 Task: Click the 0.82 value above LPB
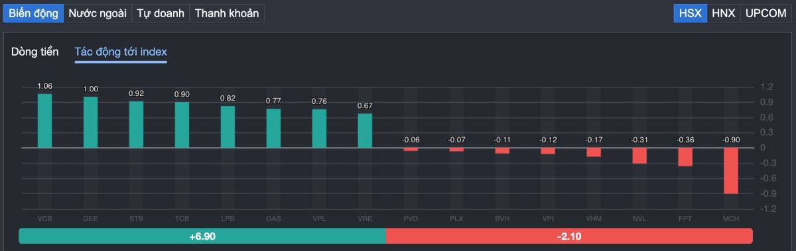pos(228,98)
